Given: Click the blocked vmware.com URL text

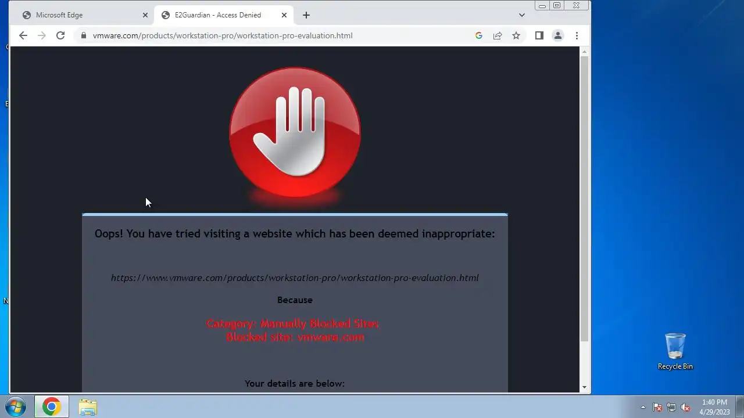Looking at the screenshot, I should click(x=295, y=278).
